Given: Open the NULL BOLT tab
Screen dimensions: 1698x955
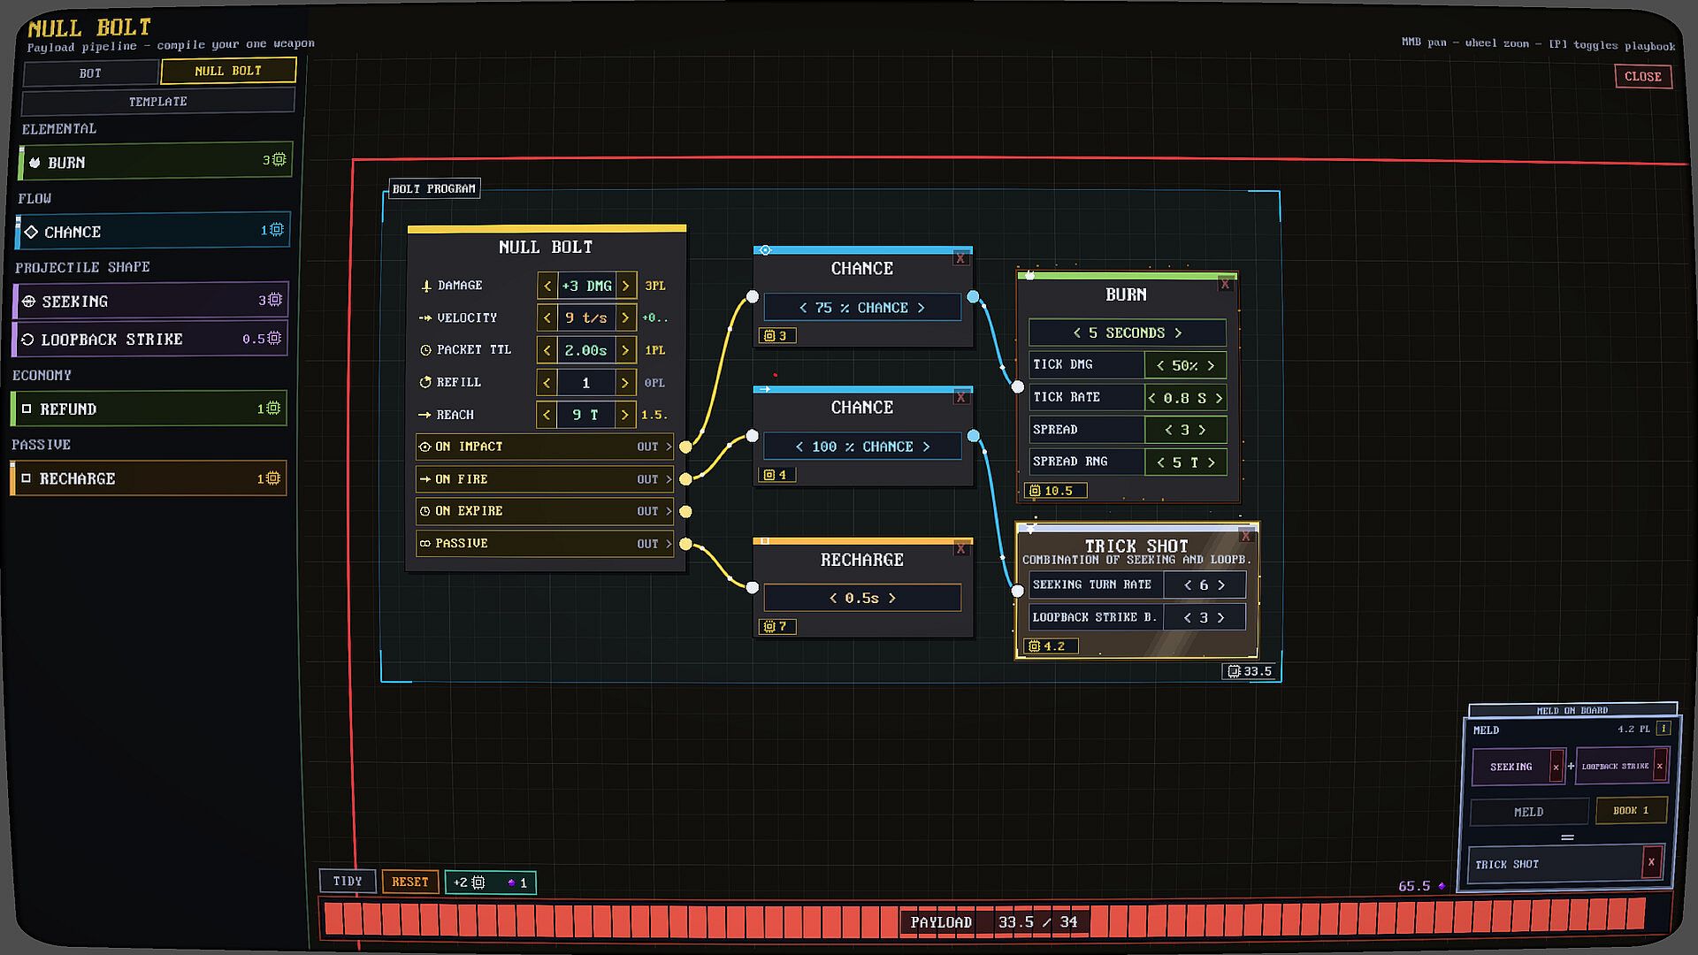Looking at the screenshot, I should pos(228,71).
